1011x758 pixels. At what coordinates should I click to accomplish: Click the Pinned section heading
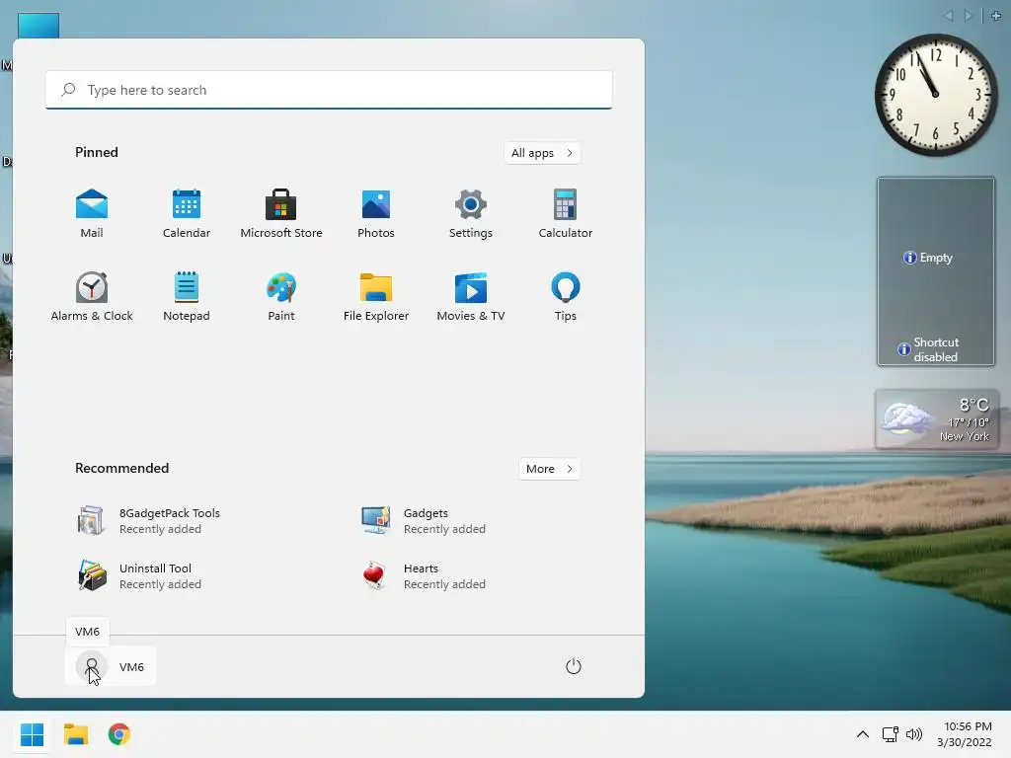pos(97,152)
